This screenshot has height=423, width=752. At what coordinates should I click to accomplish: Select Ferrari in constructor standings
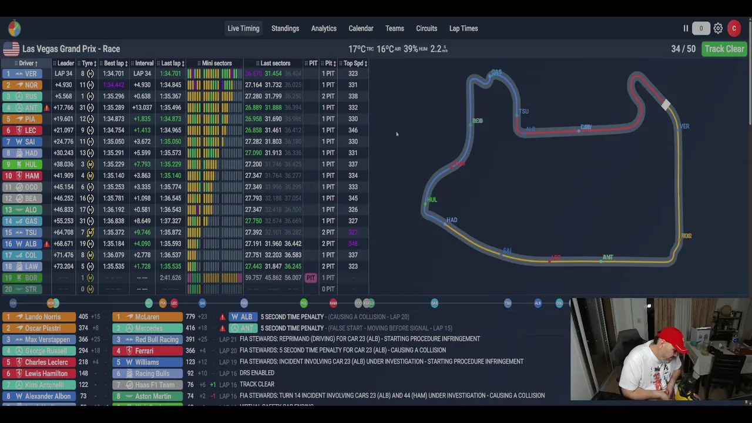point(147,351)
